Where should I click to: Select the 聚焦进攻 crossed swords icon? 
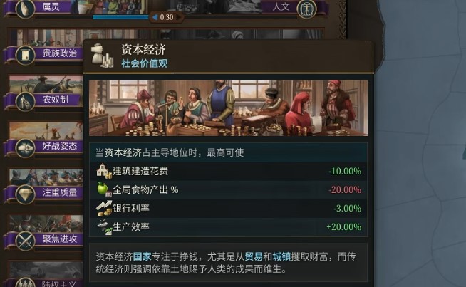pyautogui.click(x=25, y=241)
